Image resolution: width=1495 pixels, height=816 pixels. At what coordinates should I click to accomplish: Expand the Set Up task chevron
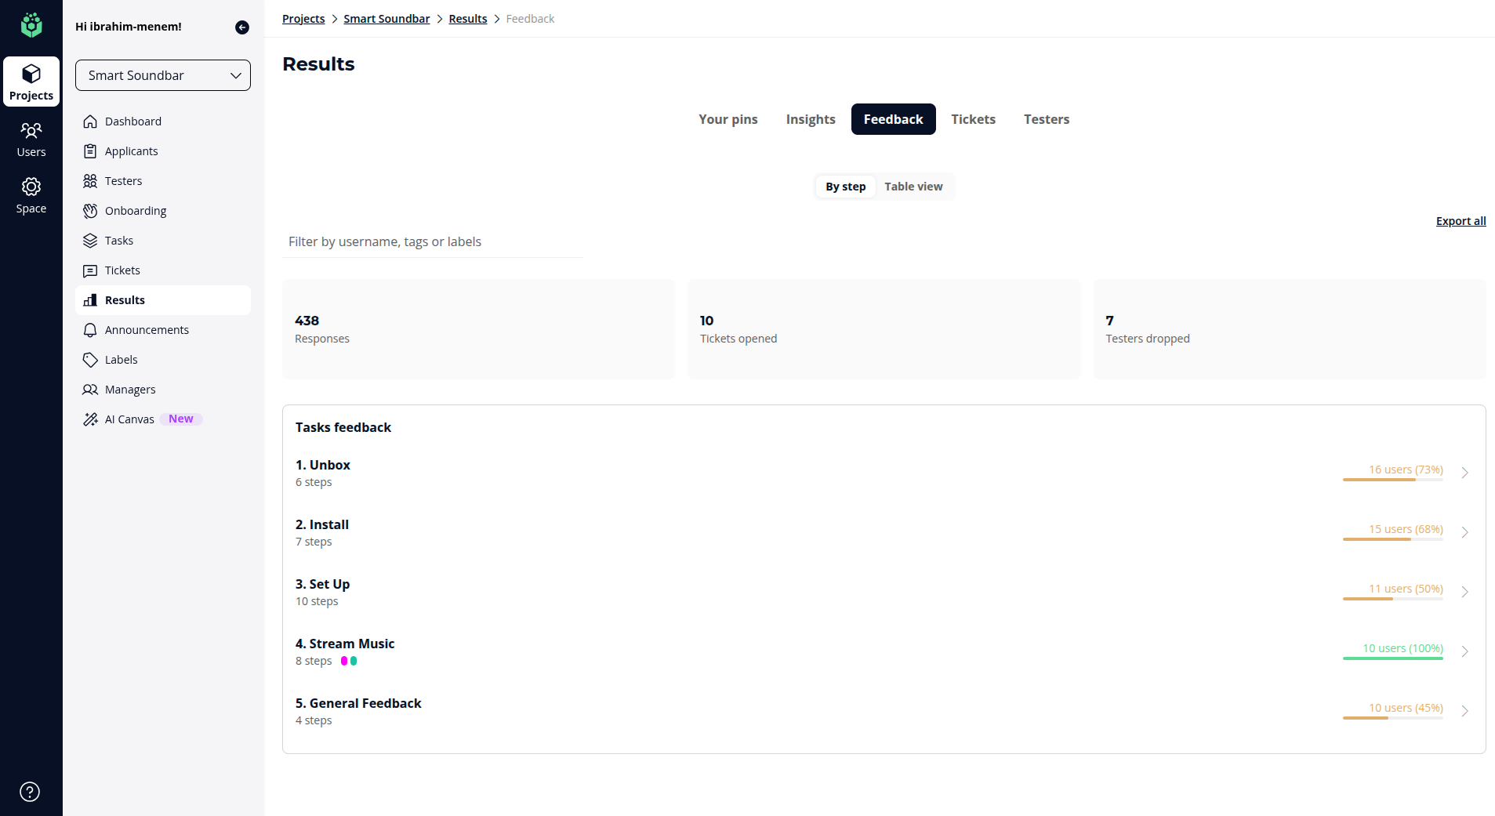[x=1464, y=592]
